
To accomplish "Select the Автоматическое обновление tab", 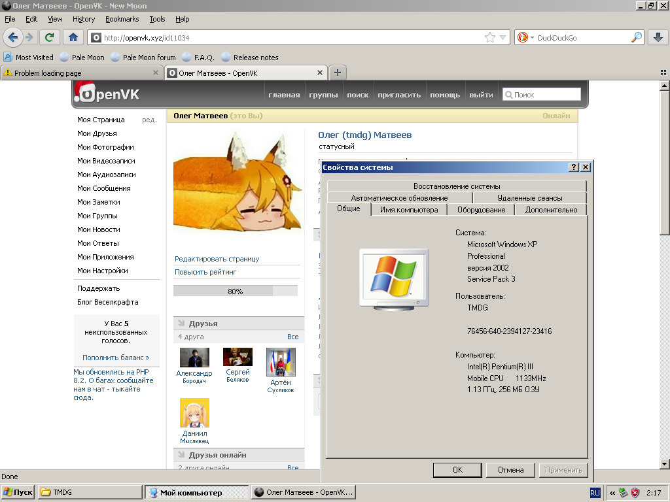I will pos(400,198).
